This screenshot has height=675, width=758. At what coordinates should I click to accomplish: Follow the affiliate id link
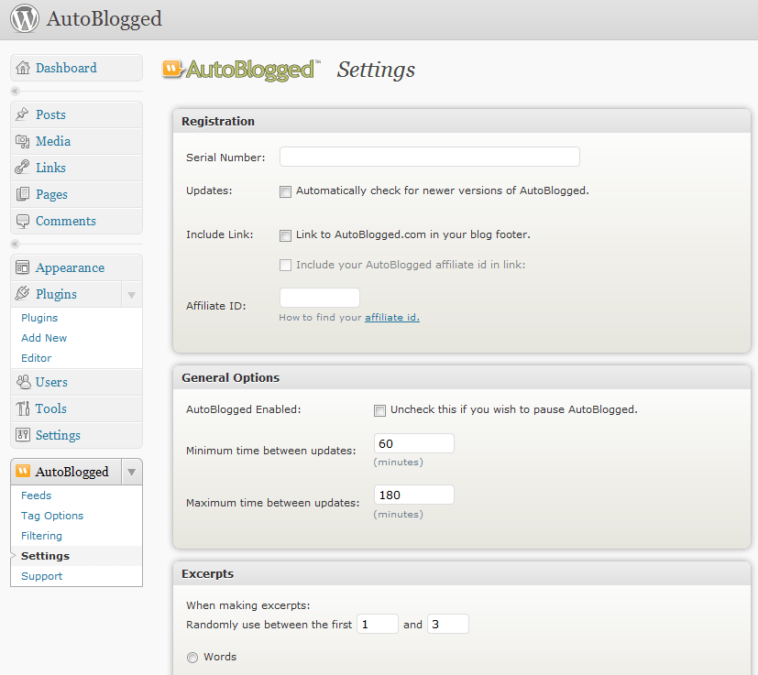tap(392, 318)
